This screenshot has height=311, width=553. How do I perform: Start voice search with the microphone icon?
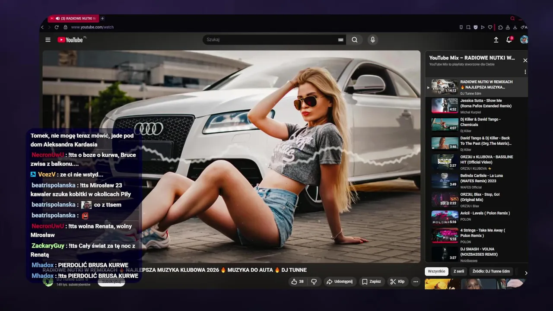point(372,40)
